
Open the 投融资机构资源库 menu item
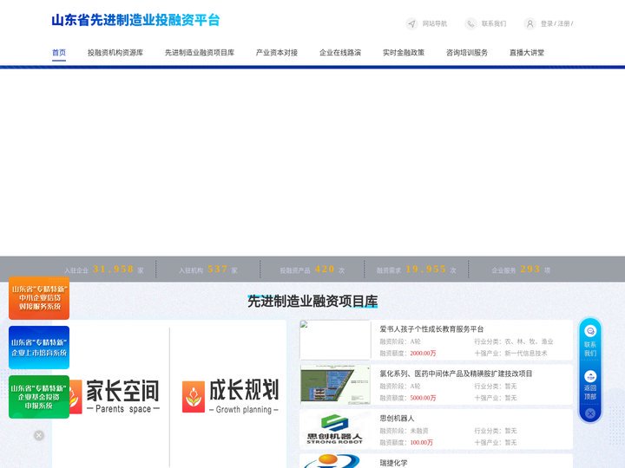point(115,52)
